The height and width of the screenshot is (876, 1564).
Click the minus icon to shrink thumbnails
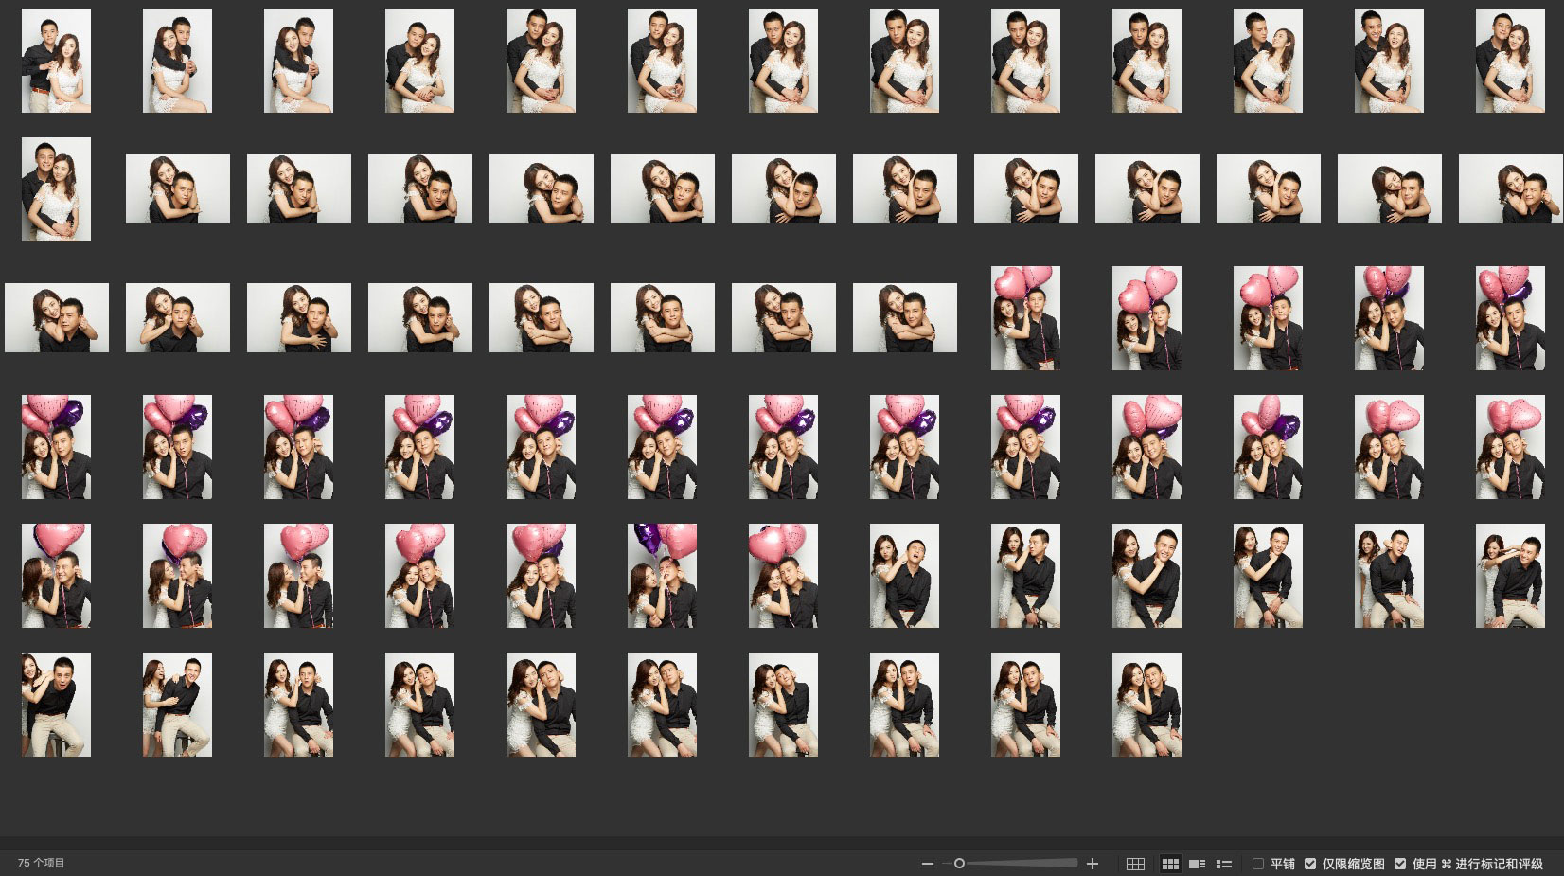(928, 864)
